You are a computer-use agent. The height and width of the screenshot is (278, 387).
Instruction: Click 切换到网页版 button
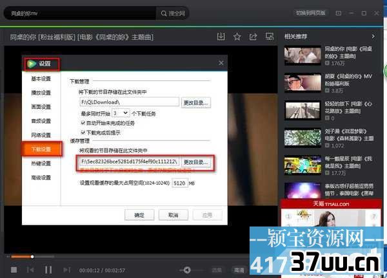click(311, 13)
